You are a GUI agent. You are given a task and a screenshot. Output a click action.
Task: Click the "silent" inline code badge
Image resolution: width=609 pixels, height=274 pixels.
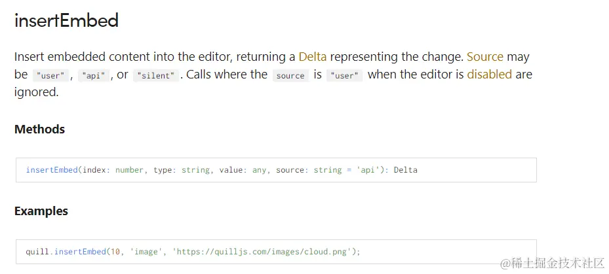(x=155, y=75)
